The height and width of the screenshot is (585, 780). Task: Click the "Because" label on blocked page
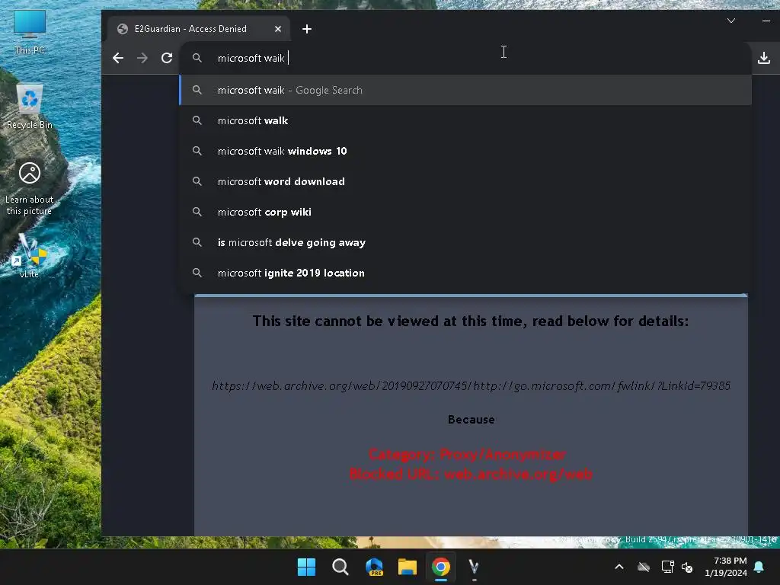coord(471,420)
